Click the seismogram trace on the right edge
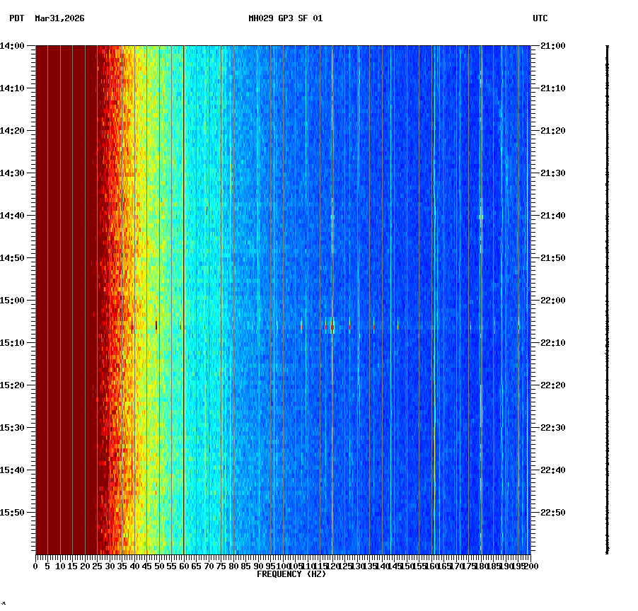The image size is (638, 611). pos(606,297)
